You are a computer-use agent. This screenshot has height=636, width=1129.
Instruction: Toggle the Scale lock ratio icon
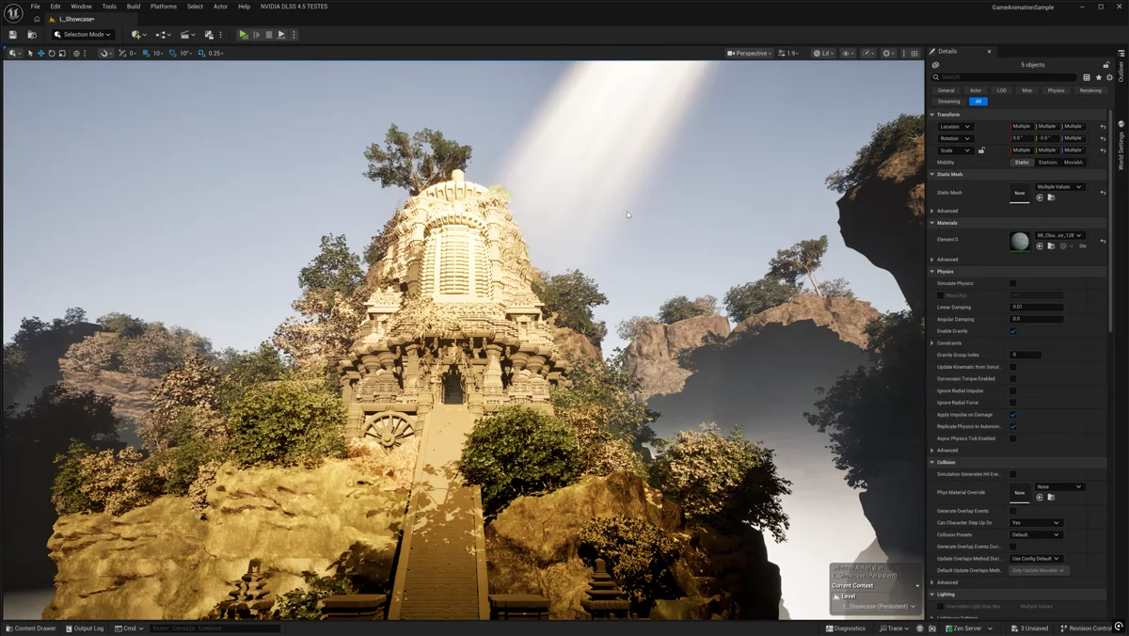click(981, 151)
